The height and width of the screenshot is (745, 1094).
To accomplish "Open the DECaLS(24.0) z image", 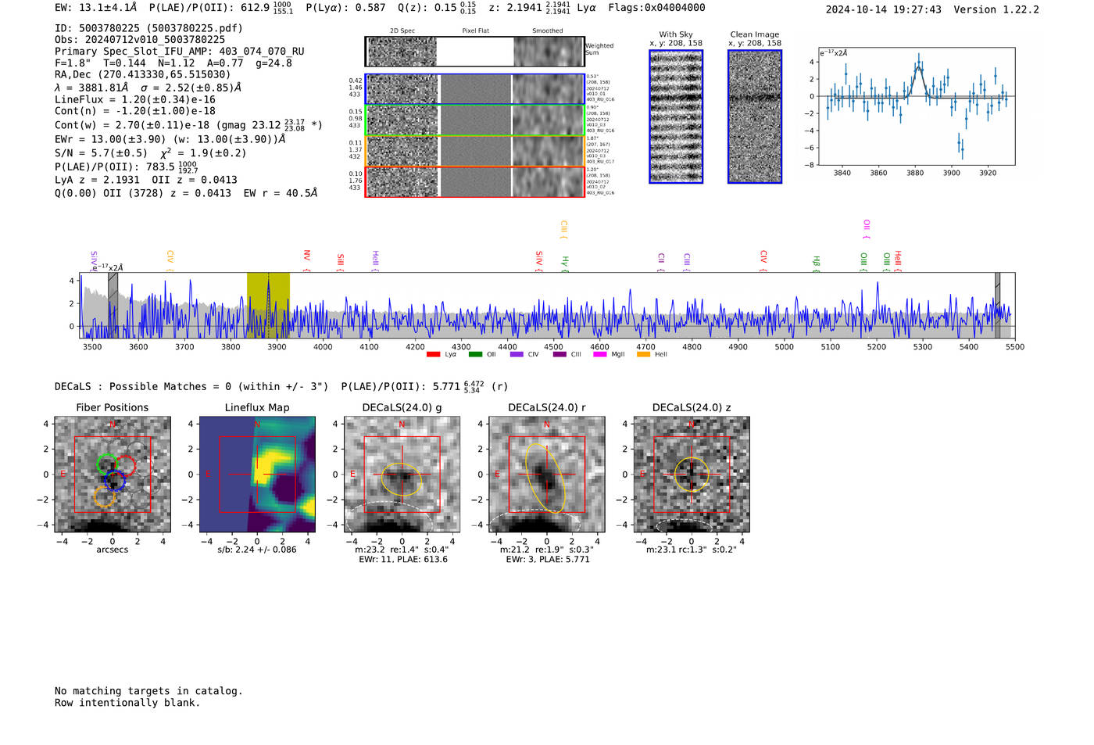I will pos(691,475).
